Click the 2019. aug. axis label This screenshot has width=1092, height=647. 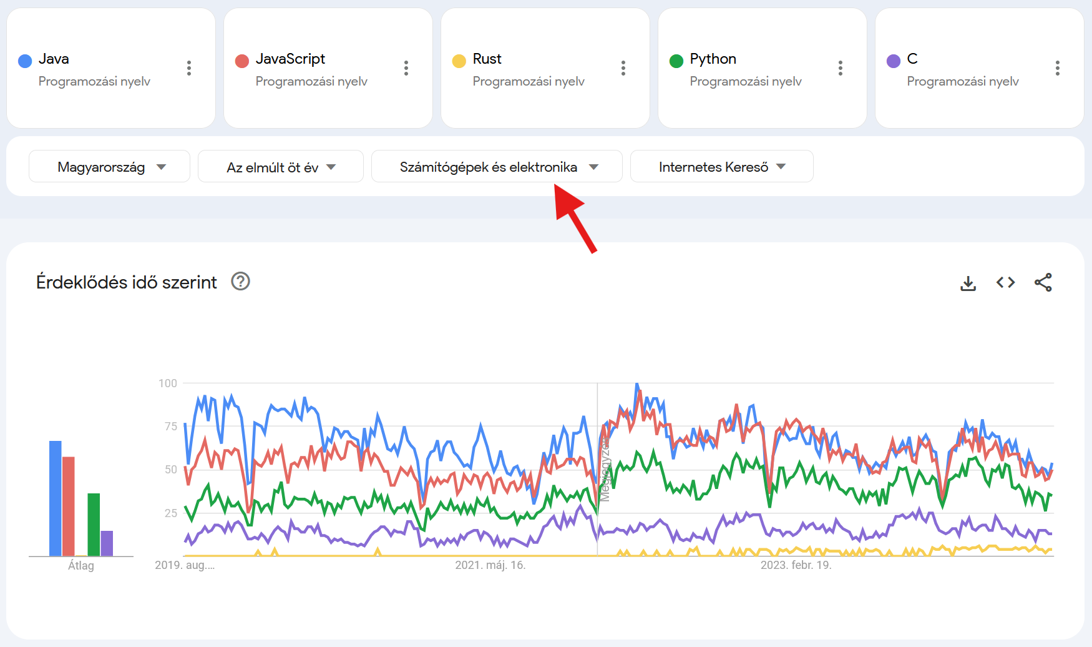click(185, 565)
